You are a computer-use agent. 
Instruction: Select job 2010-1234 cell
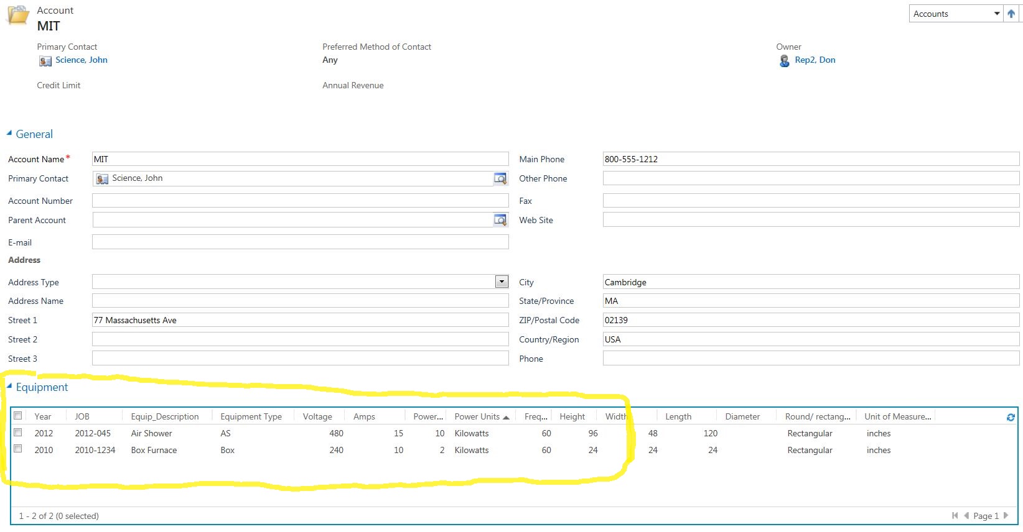pos(95,450)
